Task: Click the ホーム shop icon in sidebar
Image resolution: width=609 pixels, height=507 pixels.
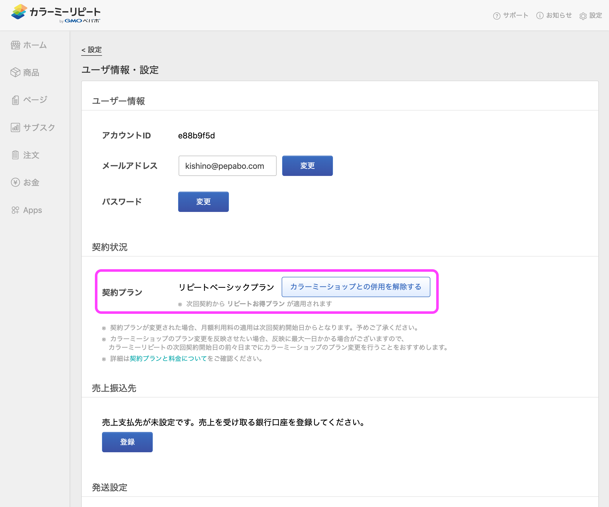Action: (15, 45)
